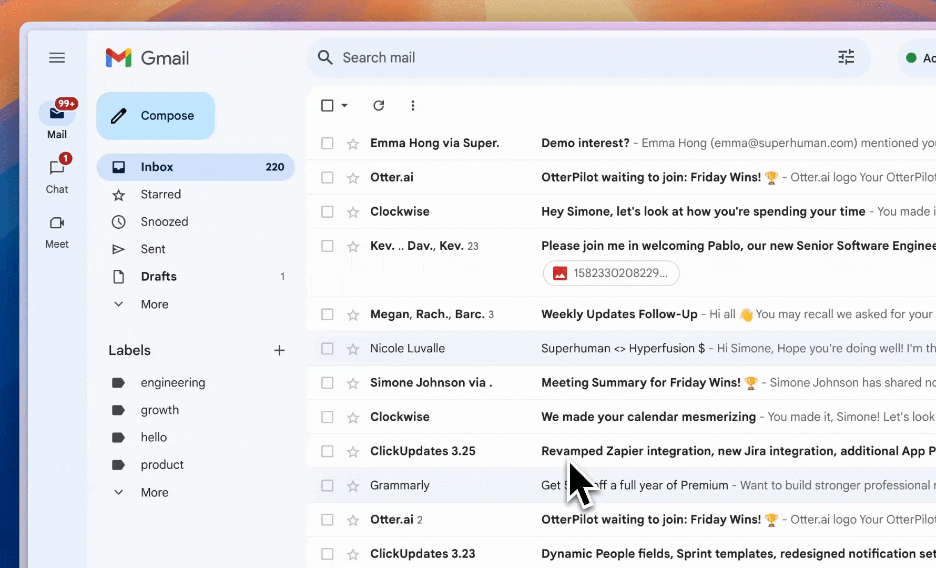Open Mail in the left rail
The height and width of the screenshot is (568, 936).
click(57, 119)
